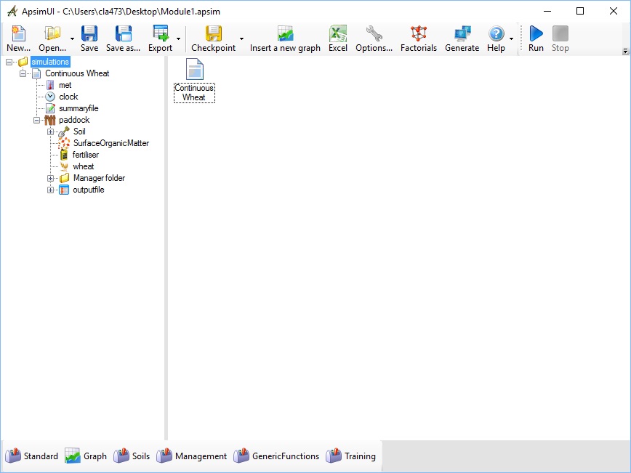This screenshot has height=473, width=631.
Task: Open the Factorials tool
Action: (x=419, y=33)
